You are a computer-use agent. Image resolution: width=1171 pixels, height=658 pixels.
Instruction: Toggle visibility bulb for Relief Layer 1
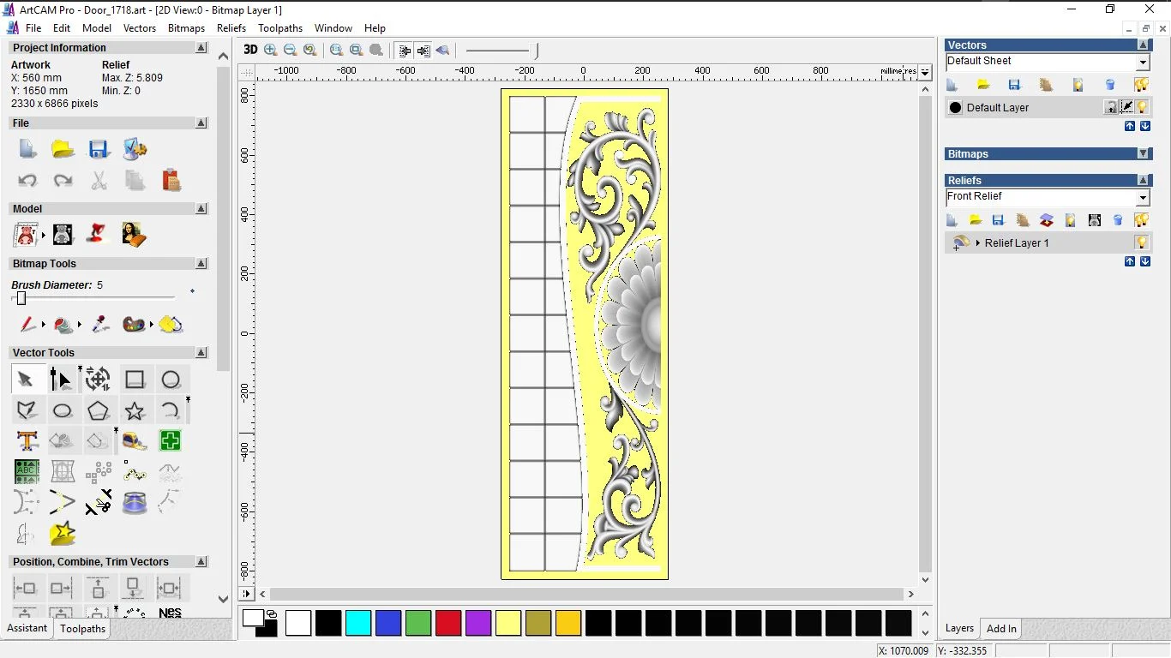(x=1141, y=242)
